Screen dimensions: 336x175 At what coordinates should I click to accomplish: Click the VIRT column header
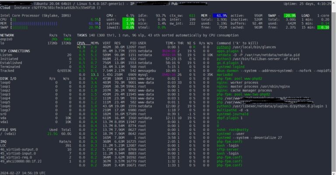(106, 43)
